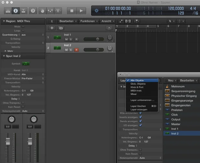The image size is (200, 163).
Task: Click the Metronom object icon
Action: [167, 86]
